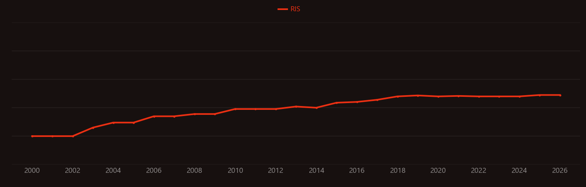Click the 2018 x-axis label

398,171
